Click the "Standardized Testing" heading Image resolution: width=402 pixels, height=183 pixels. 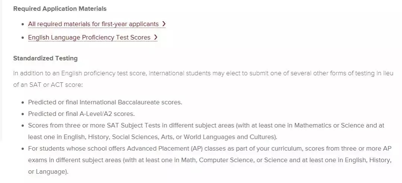[45, 58]
